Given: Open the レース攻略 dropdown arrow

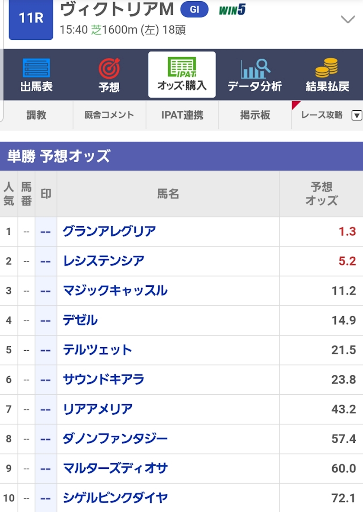Looking at the screenshot, I should tap(357, 115).
